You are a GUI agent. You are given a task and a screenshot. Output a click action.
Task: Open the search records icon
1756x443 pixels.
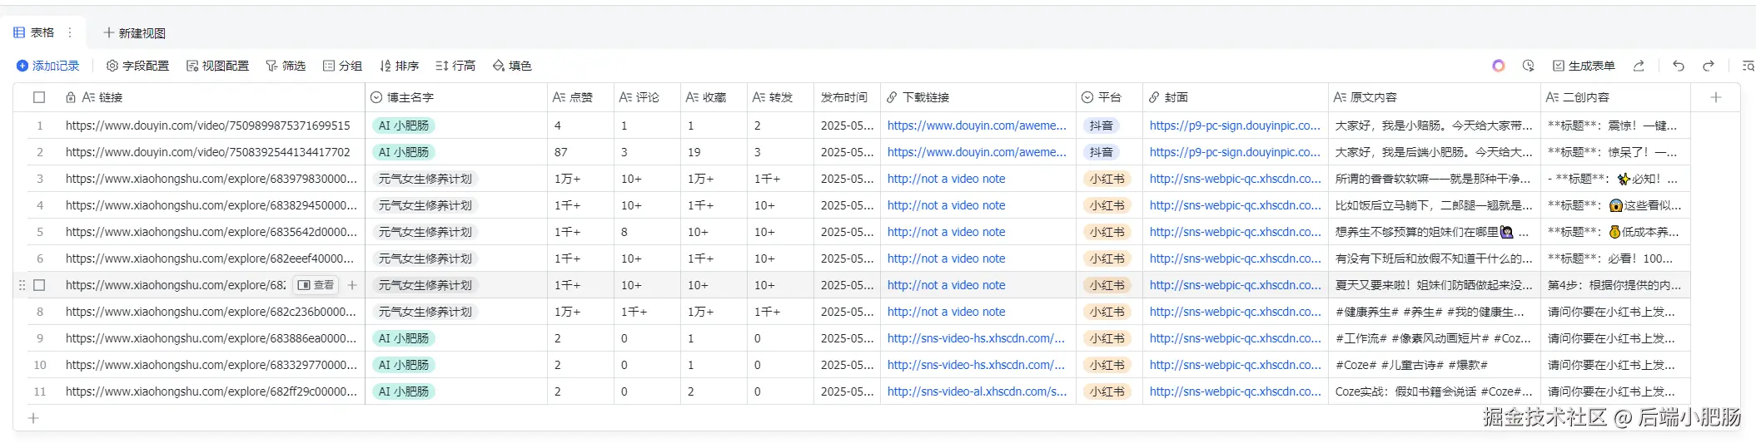pyautogui.click(x=1748, y=66)
